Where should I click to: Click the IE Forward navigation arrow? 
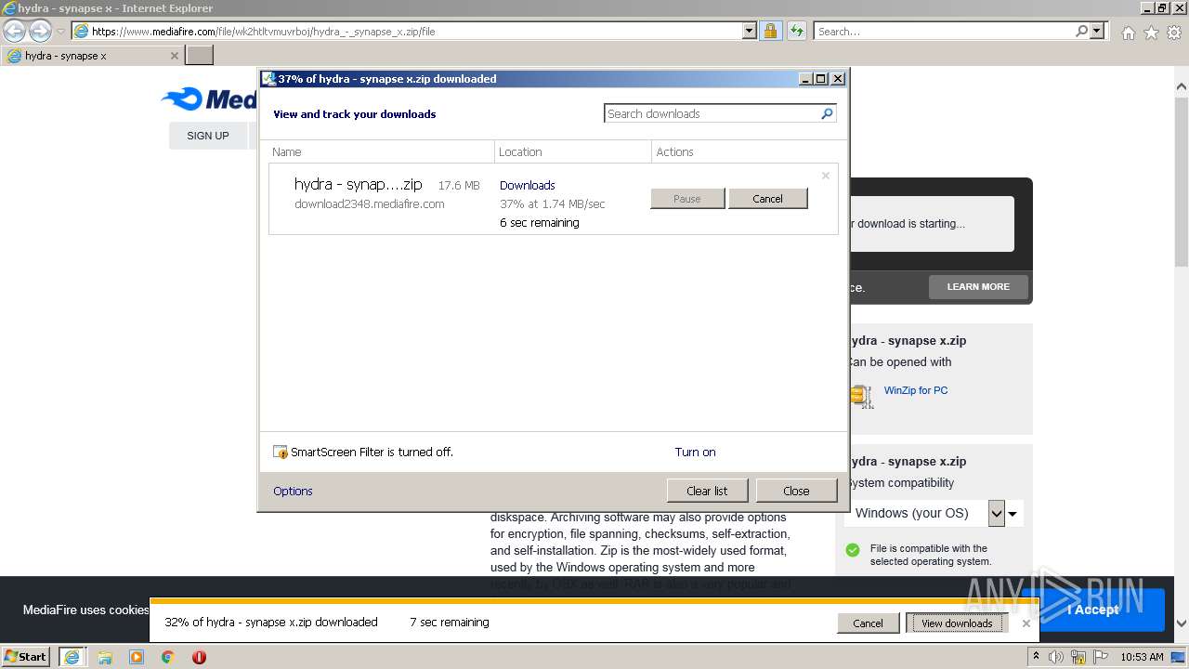pos(40,31)
